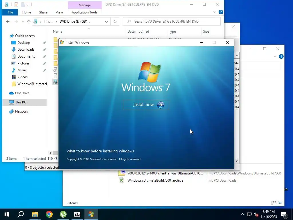Open the Application Tools tab
This screenshot has width=293, height=220.
pos(84,12)
